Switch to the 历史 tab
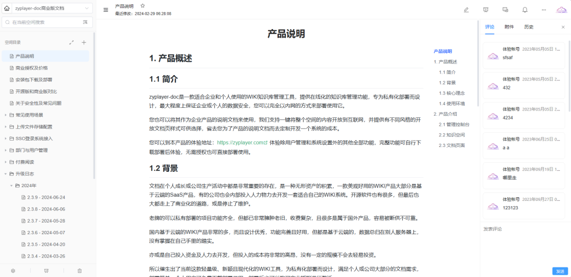571x277 pixels. [529, 27]
